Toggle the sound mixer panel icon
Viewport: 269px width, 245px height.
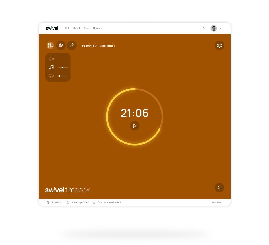pyautogui.click(x=50, y=45)
